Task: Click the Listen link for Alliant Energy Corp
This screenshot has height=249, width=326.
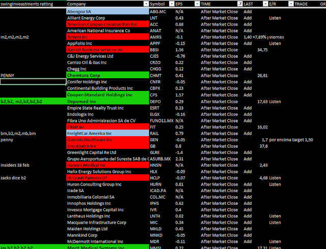Action: point(275,18)
